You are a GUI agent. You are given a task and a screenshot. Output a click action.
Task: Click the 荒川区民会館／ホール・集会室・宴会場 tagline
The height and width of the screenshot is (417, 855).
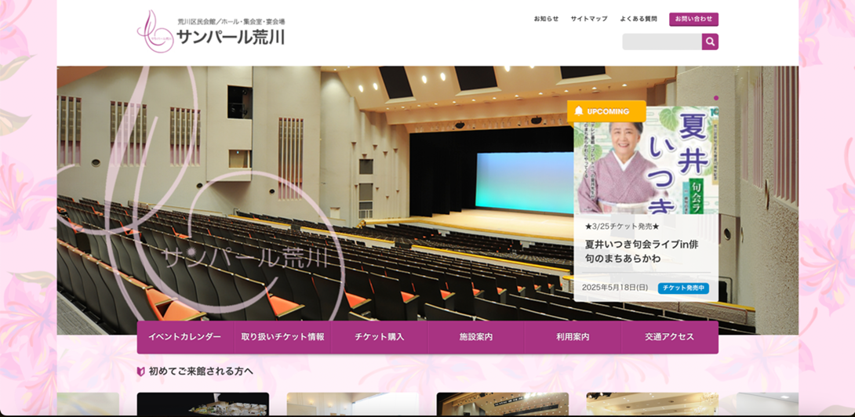click(231, 22)
